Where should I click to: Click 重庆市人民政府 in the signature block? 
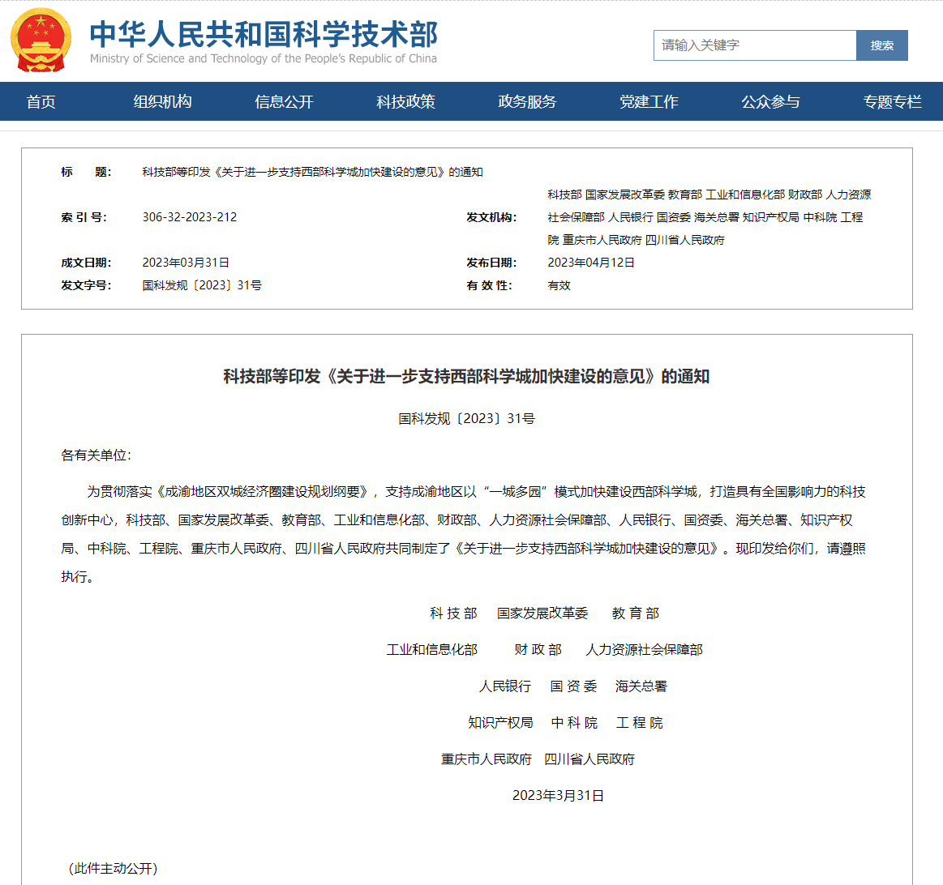point(487,759)
